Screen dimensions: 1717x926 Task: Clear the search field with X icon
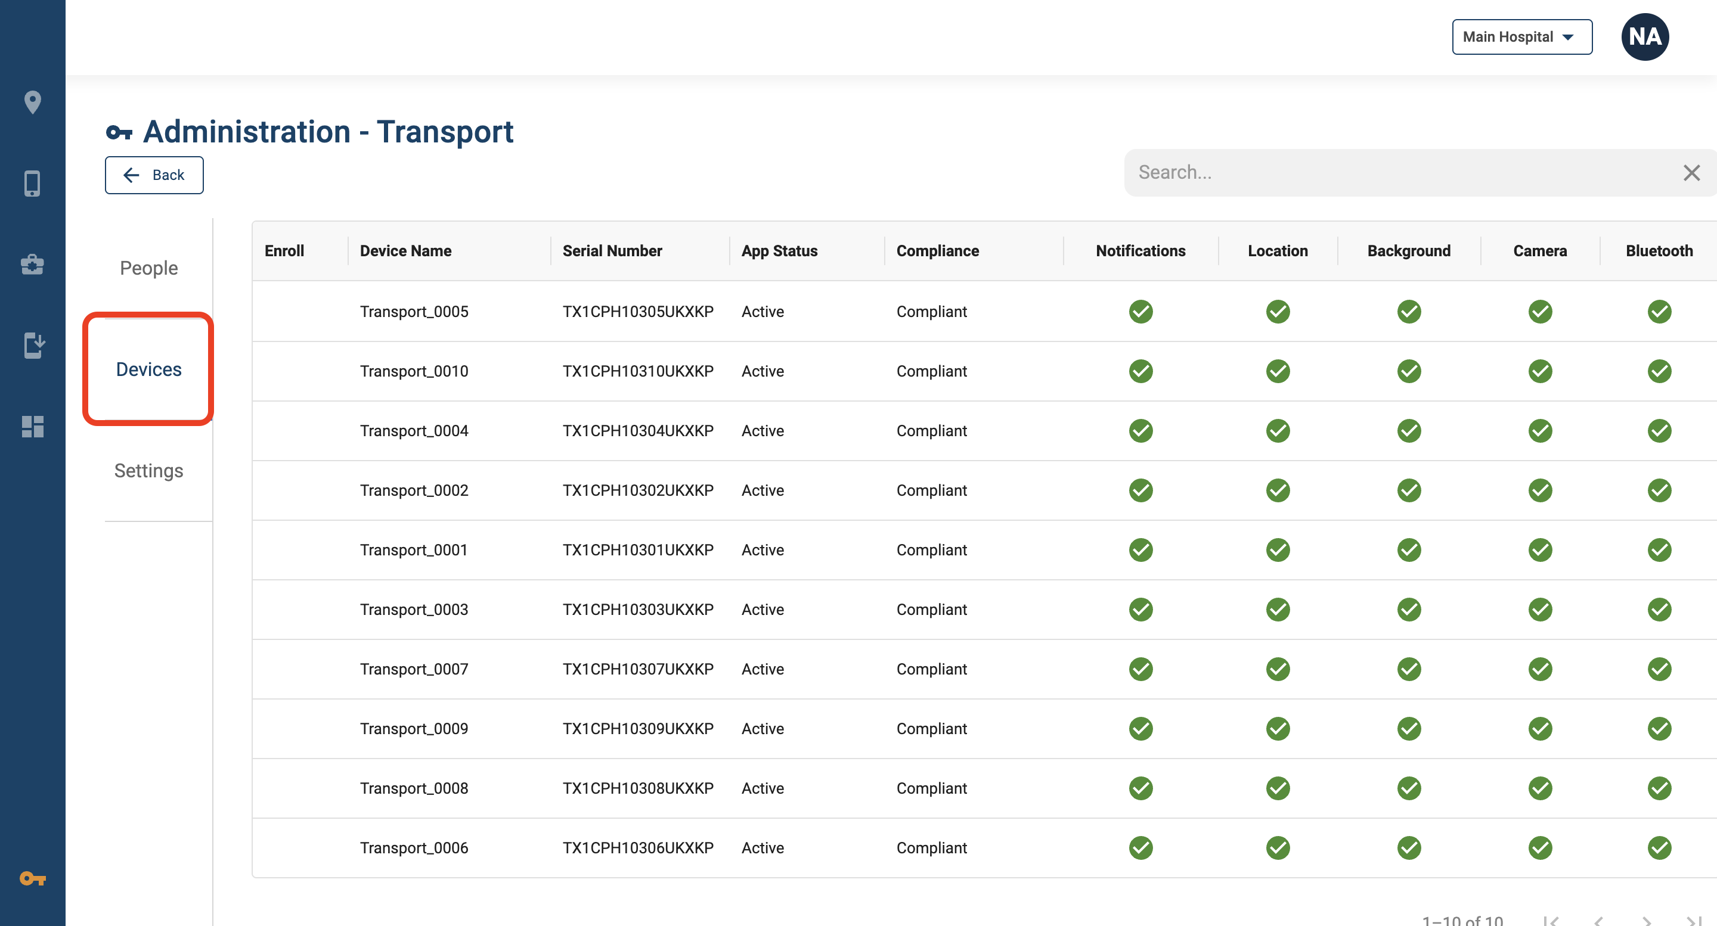[1691, 173]
